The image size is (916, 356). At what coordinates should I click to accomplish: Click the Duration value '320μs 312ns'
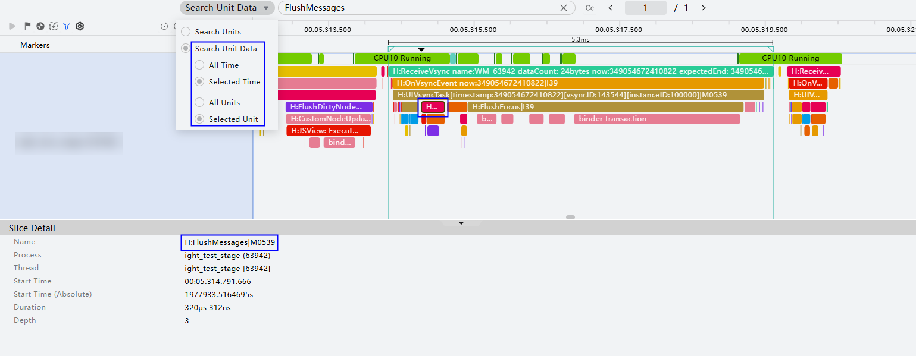pos(208,308)
